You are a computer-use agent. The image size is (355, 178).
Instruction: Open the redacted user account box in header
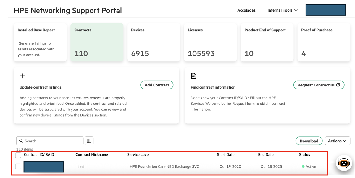point(326,10)
